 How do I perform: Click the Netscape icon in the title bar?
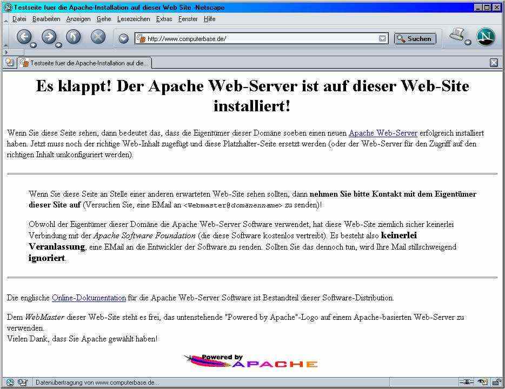point(8,7)
